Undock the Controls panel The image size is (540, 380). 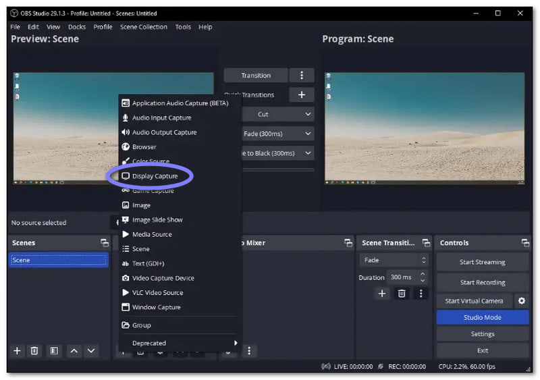click(525, 243)
